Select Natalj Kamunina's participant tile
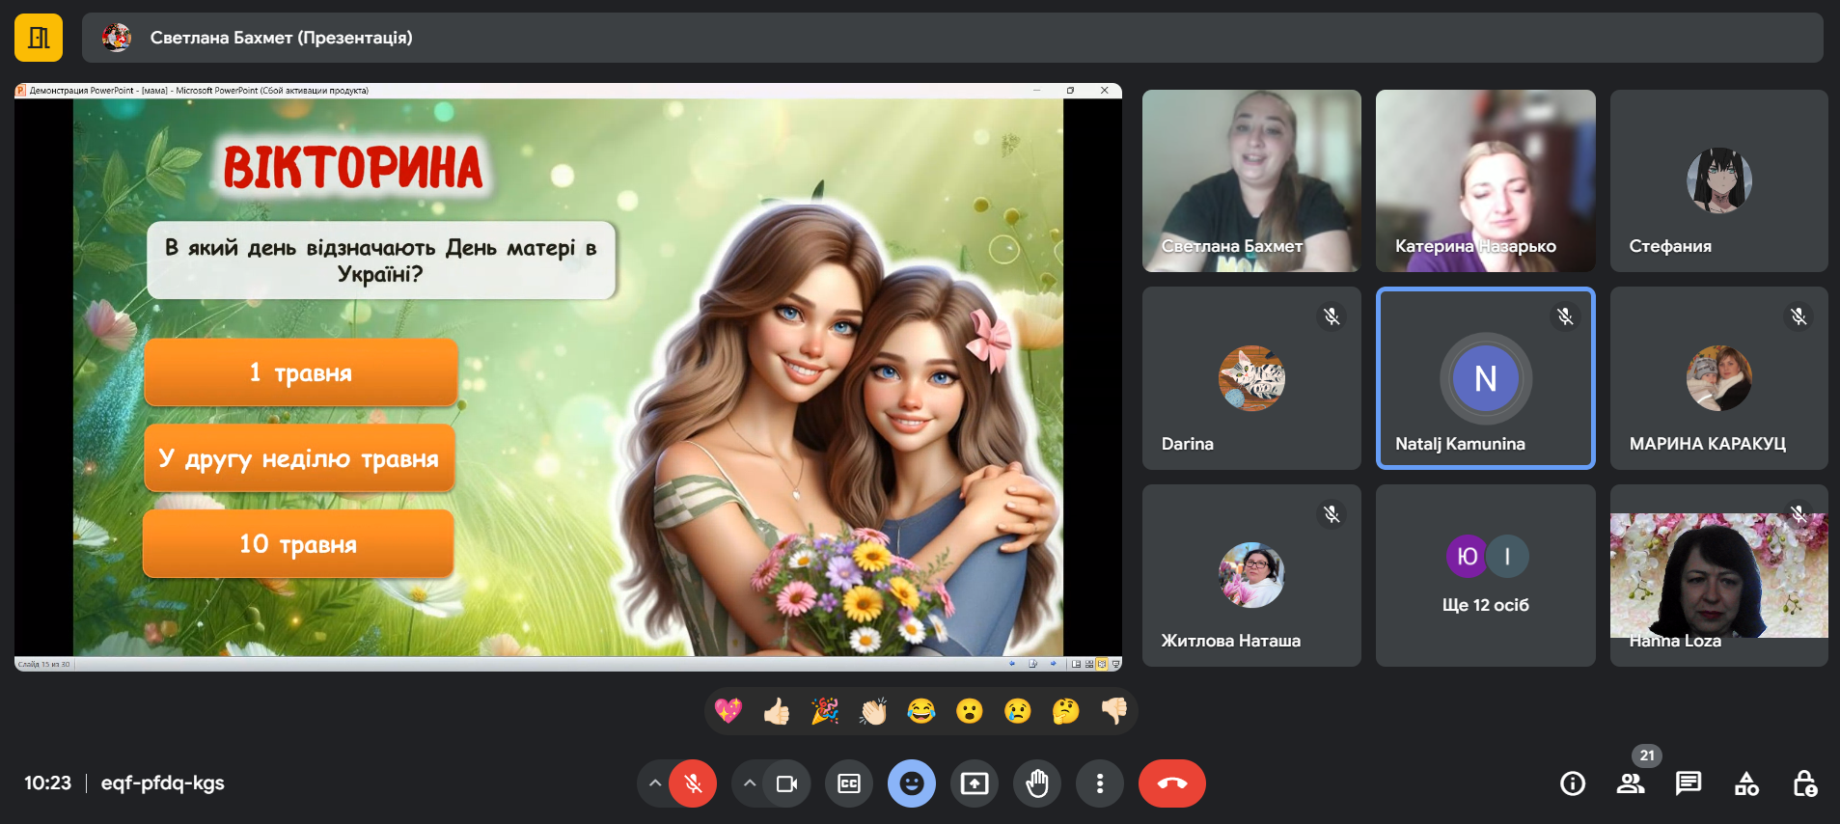1840x824 pixels. coord(1485,378)
